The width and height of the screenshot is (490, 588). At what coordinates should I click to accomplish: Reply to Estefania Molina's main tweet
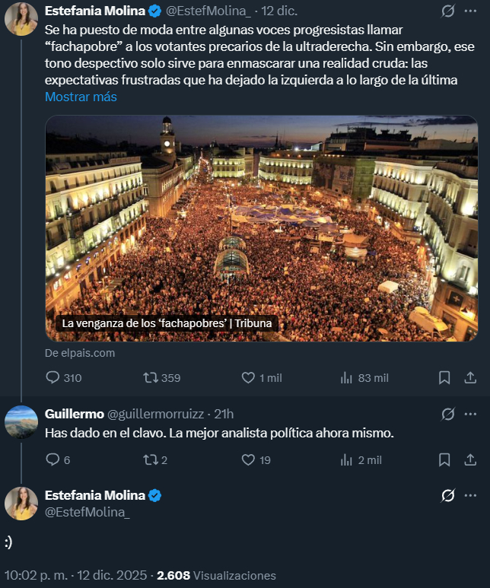click(52, 377)
